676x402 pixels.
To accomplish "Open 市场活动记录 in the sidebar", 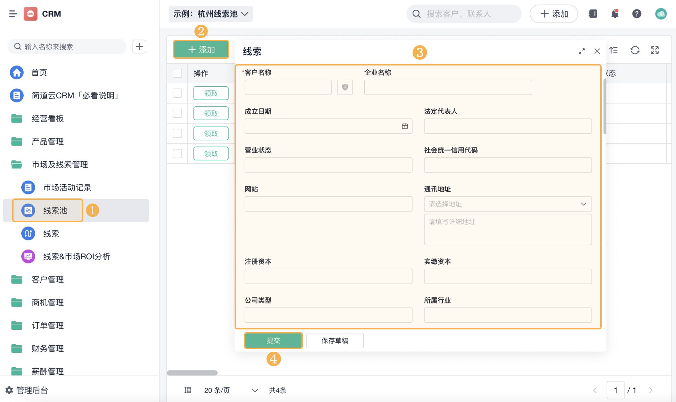I will pos(67,188).
